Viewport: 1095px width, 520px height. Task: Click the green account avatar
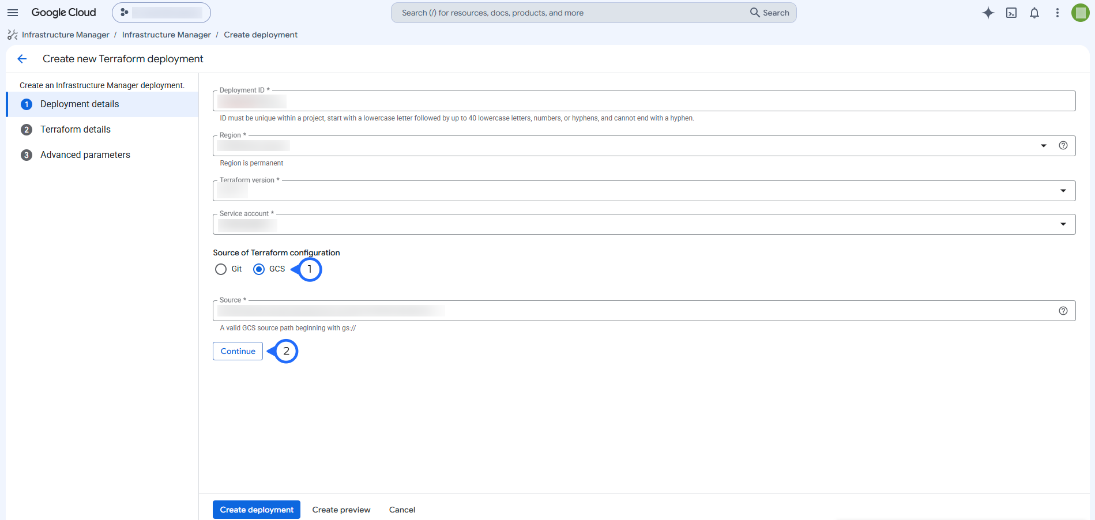point(1081,13)
